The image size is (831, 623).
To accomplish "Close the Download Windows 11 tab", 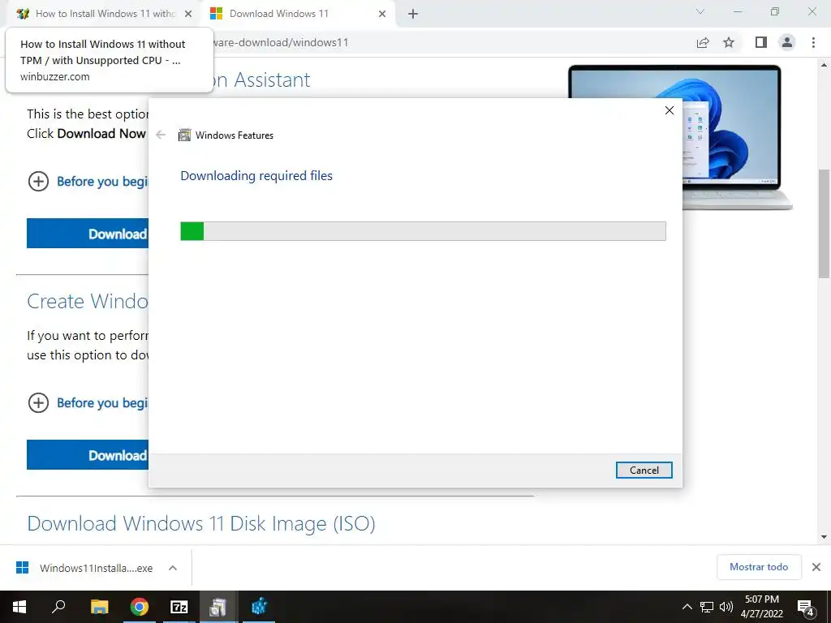I will pos(382,15).
